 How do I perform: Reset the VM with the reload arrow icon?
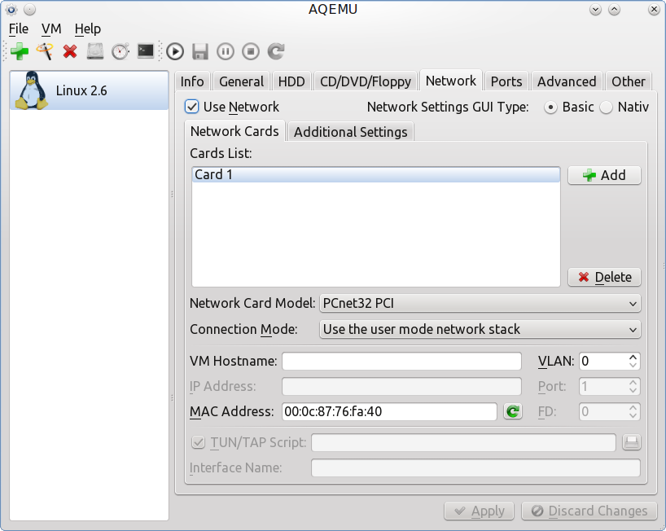point(276,52)
